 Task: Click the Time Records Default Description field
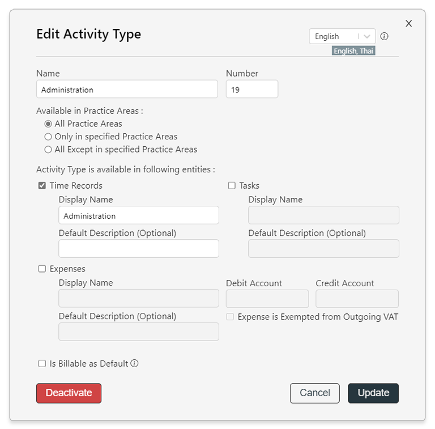138,249
